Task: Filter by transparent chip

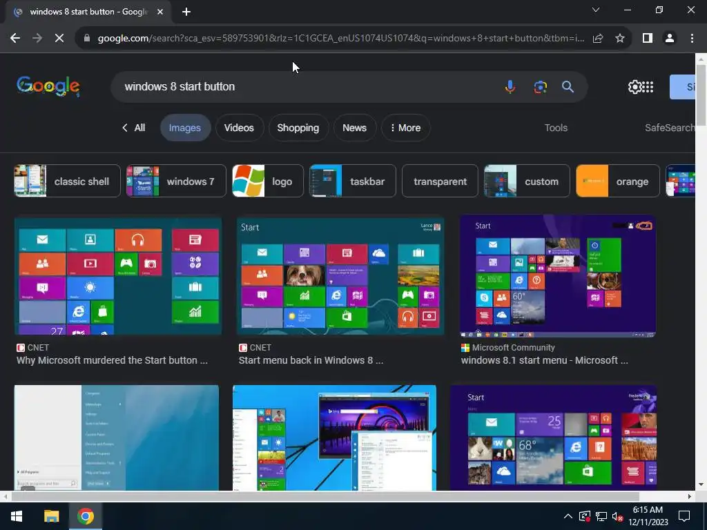Action: coord(440,181)
